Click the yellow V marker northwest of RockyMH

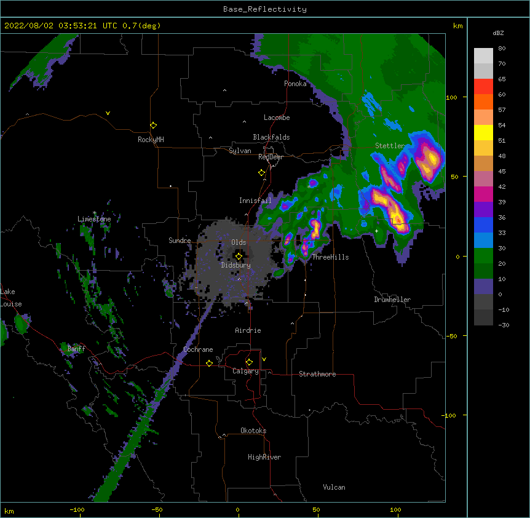tap(108, 113)
